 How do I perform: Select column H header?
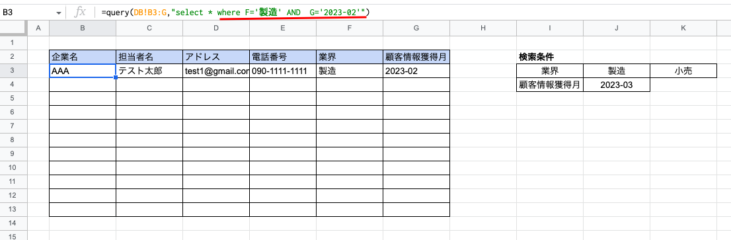tap(483, 28)
